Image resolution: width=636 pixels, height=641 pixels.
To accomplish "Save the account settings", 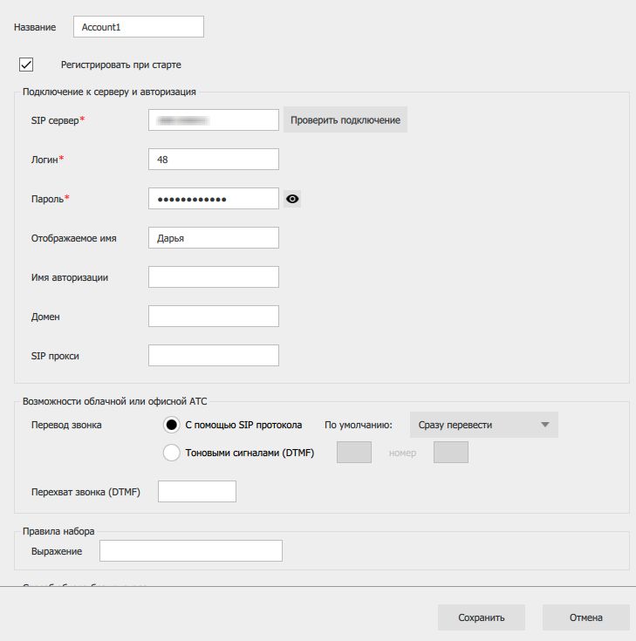I will (482, 617).
